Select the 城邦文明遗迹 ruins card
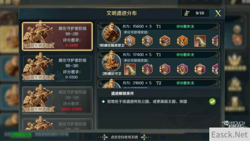 57,36
